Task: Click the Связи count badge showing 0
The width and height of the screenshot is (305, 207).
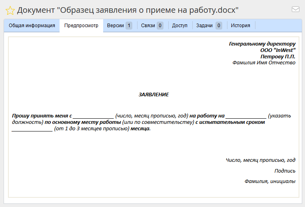Action: [160, 26]
